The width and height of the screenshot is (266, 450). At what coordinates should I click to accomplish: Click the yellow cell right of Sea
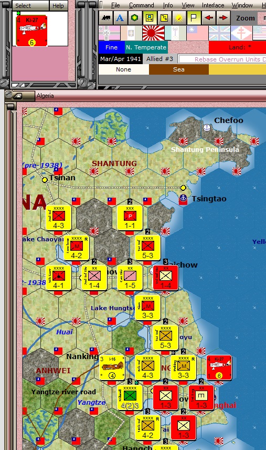click(x=237, y=69)
